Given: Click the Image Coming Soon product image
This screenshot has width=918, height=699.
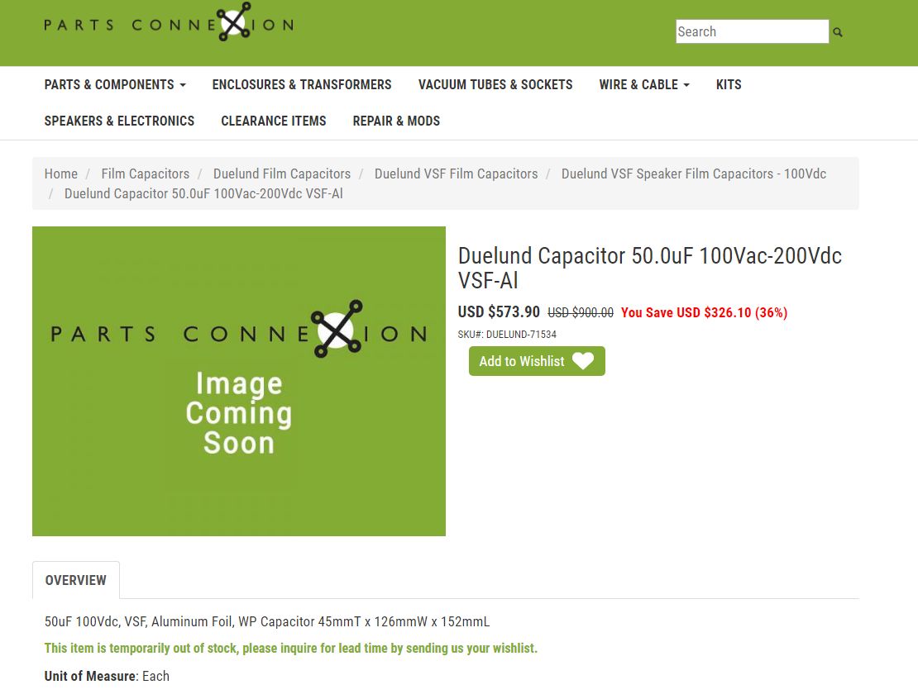Looking at the screenshot, I should (239, 381).
